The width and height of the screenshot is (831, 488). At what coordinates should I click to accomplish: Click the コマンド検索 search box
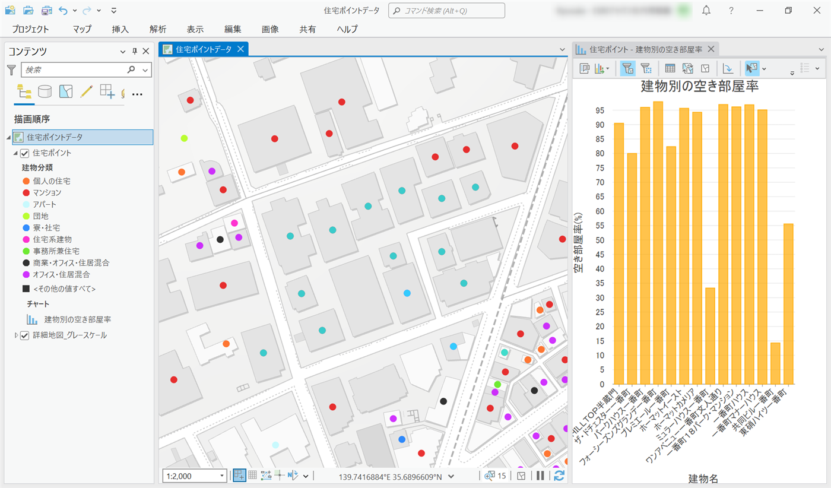tap(446, 11)
